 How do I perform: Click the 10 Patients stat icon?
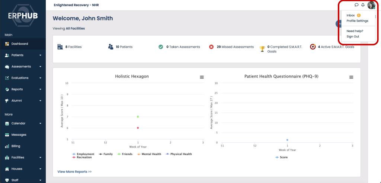point(111,47)
